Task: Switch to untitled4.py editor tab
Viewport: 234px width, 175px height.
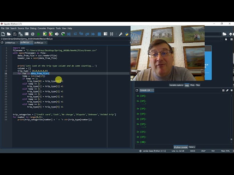Action: tap(10, 43)
